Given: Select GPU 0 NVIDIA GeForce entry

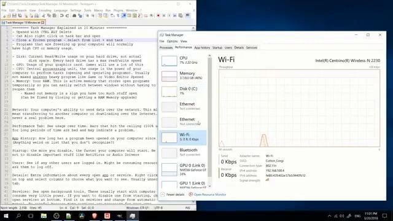Looking at the screenshot, I should (183, 169).
